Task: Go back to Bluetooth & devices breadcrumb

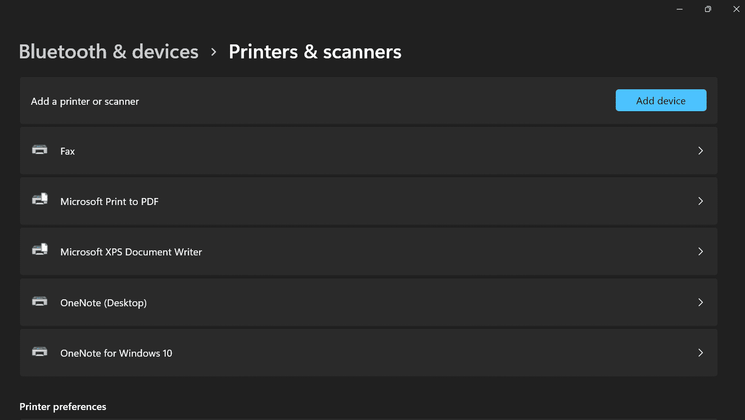Action: click(x=109, y=52)
